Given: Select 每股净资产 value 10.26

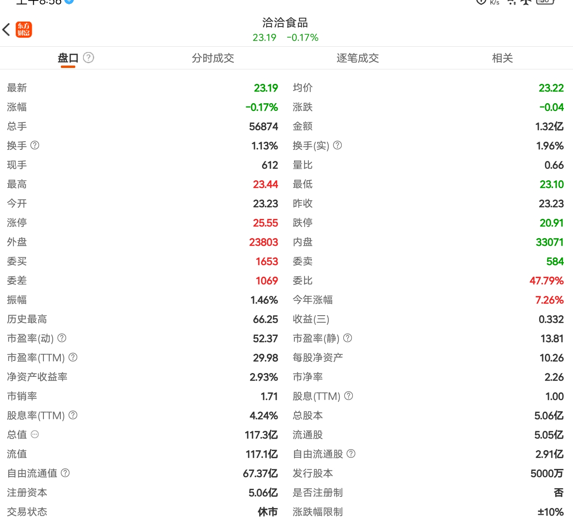Looking at the screenshot, I should 552,358.
